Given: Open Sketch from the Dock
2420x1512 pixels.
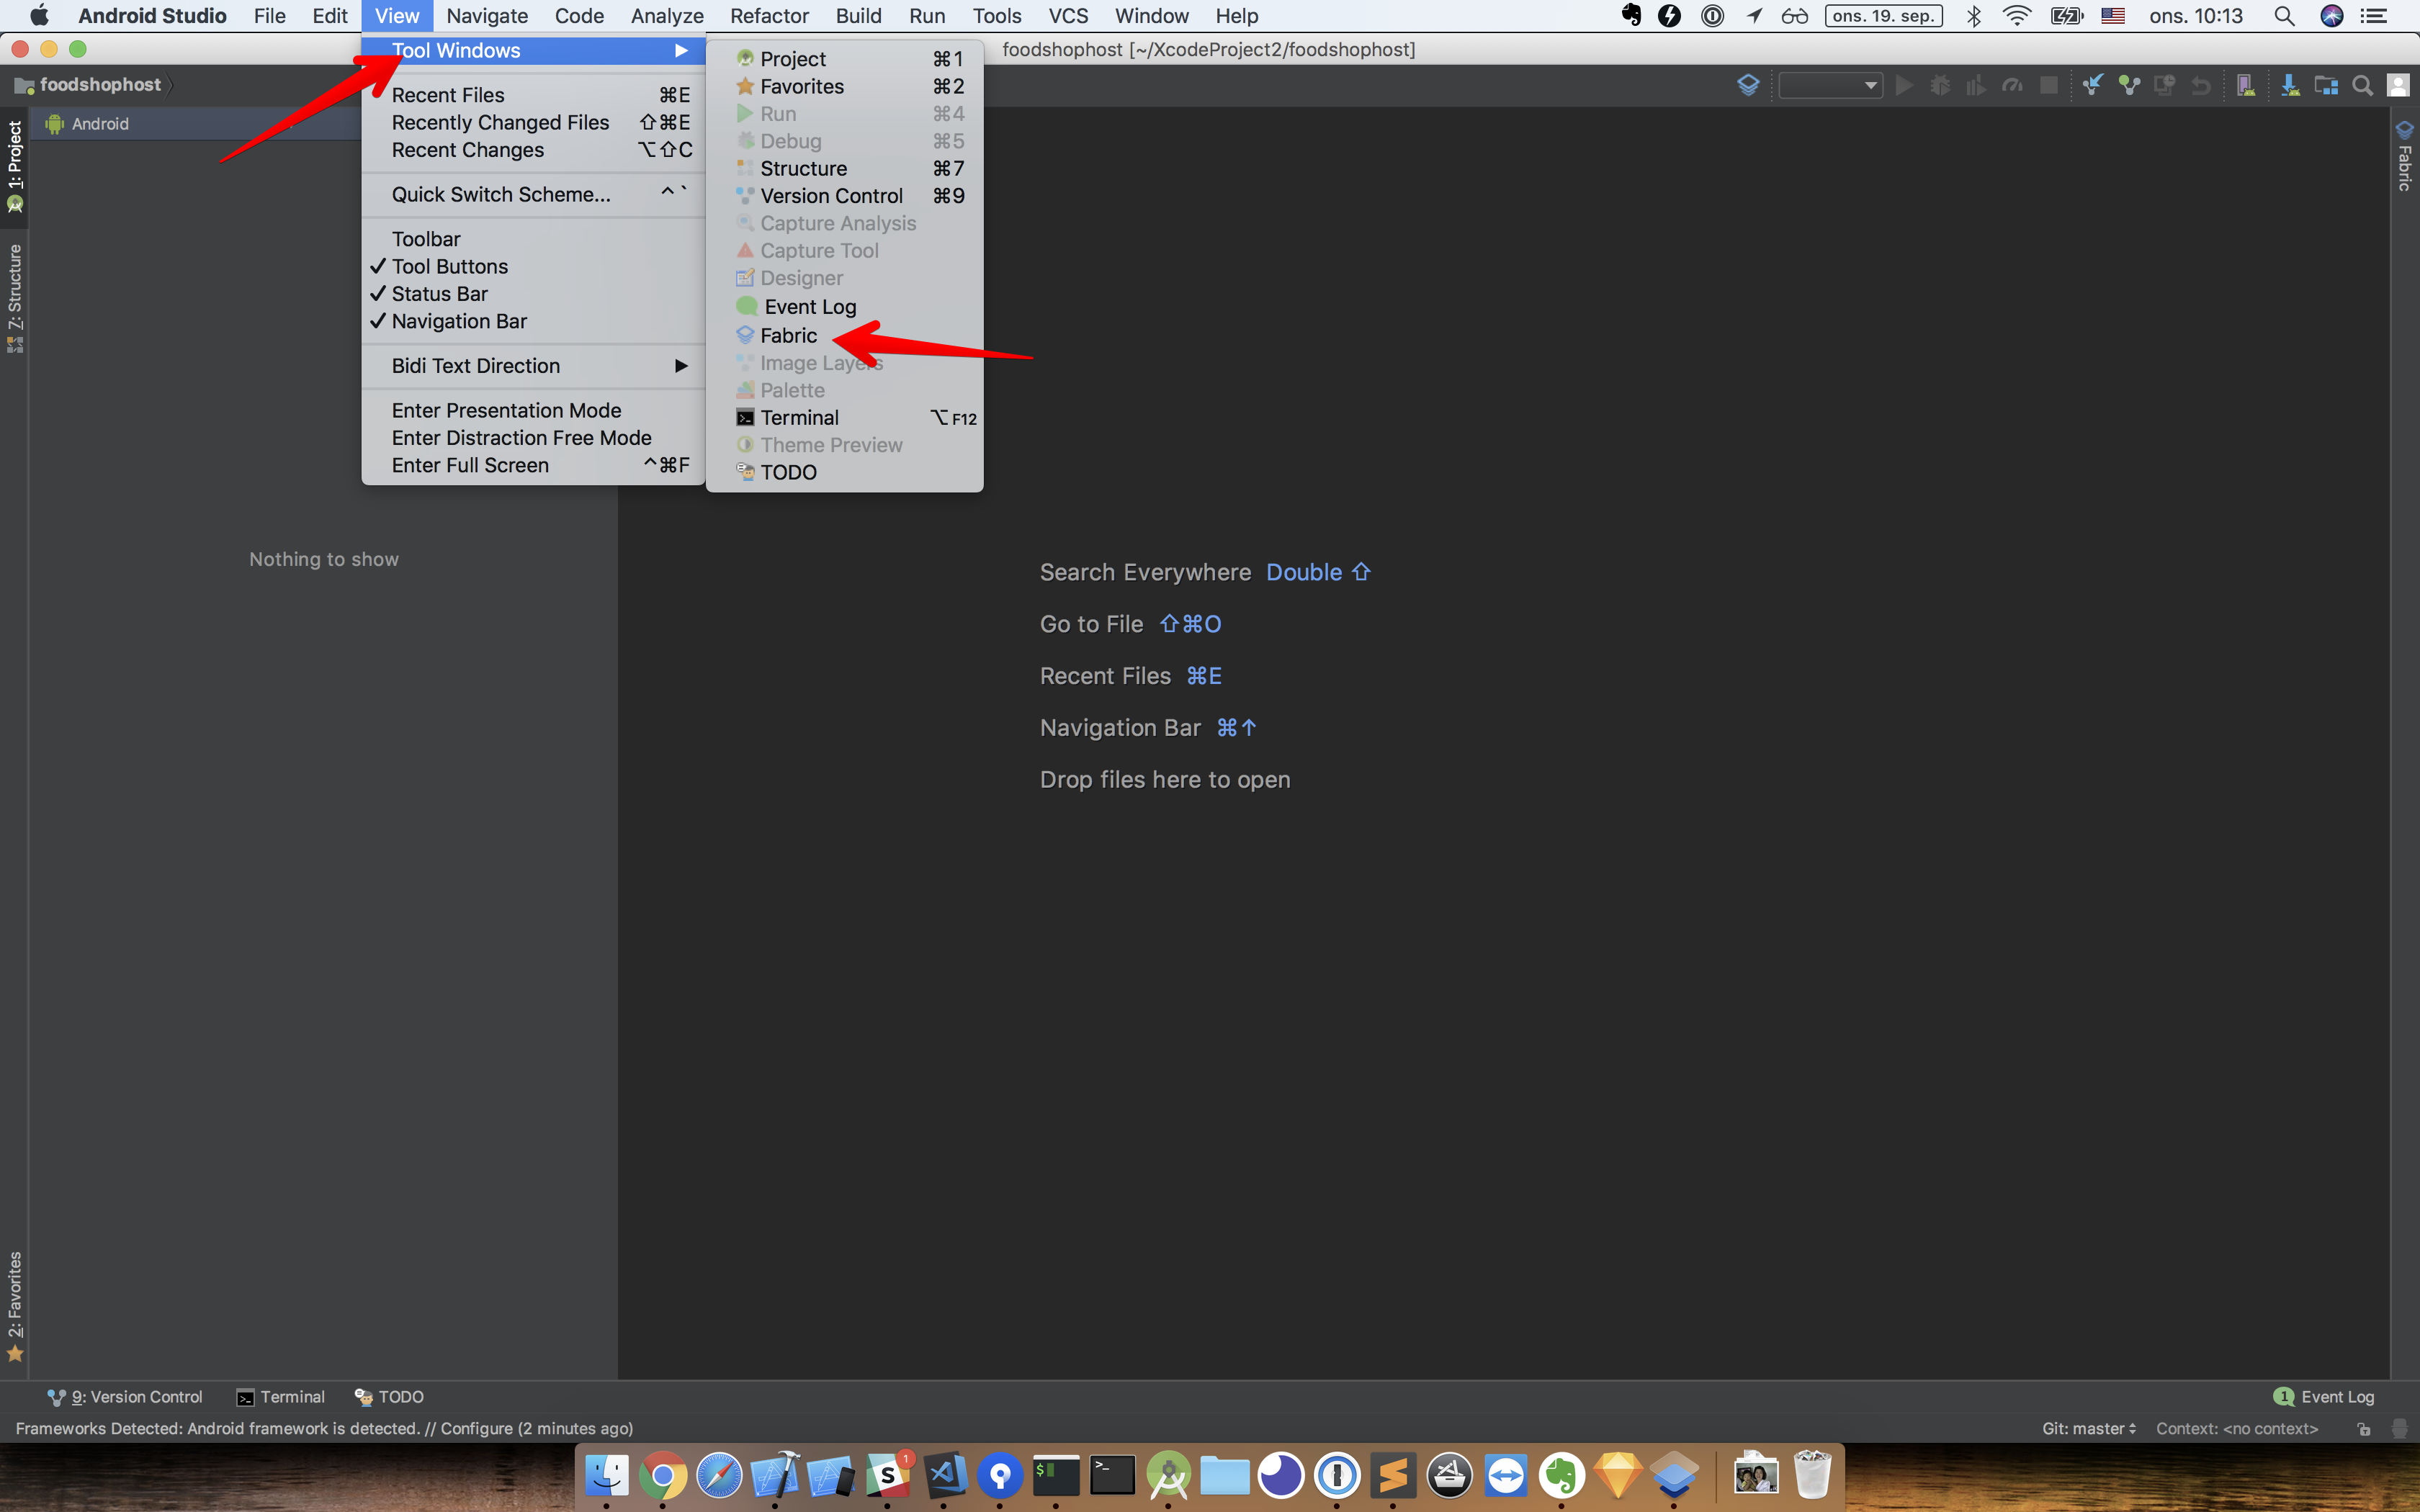Looking at the screenshot, I should pos(1618,1474).
